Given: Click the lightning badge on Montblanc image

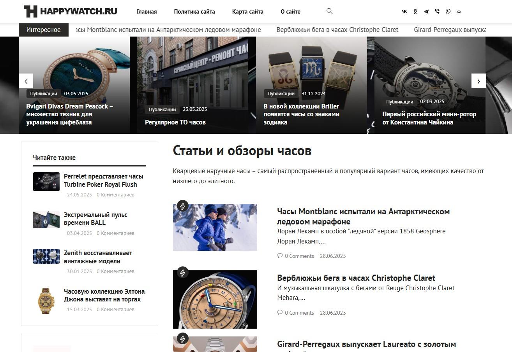Looking at the screenshot, I should (x=183, y=206).
